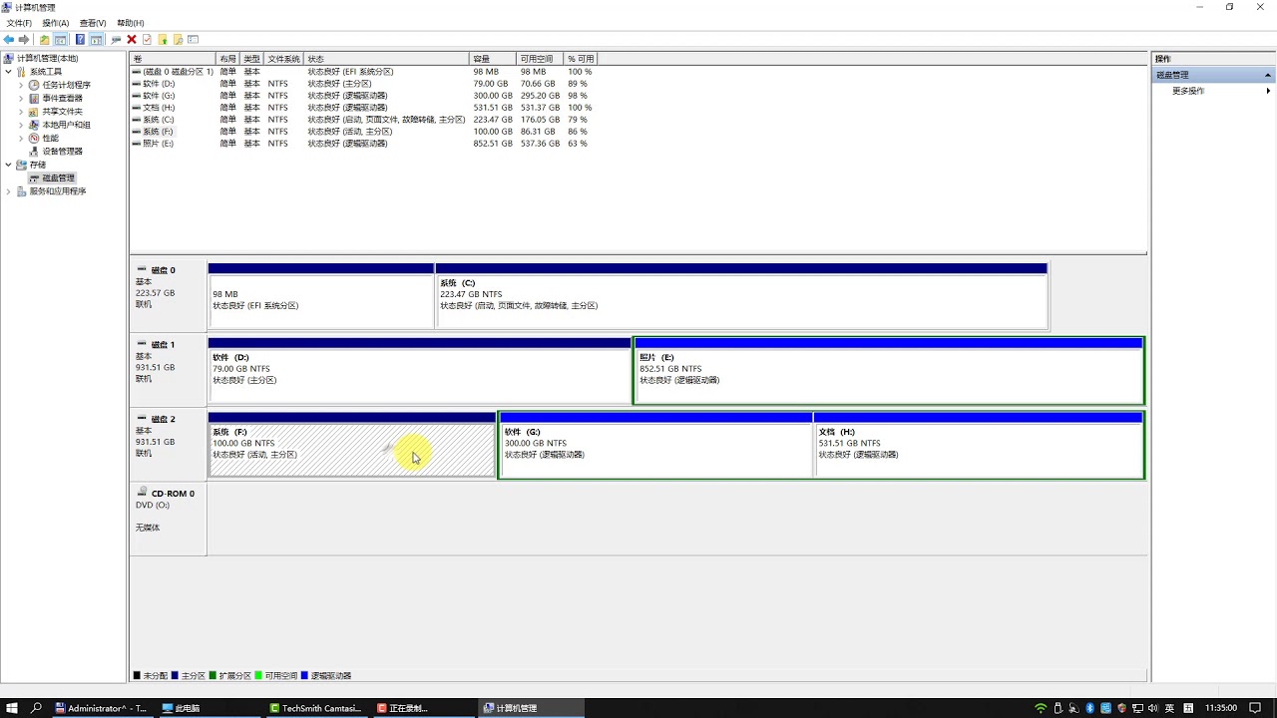Select 本地用户和组 in the console tree
Screen dimensions: 1277x718
(x=66, y=125)
